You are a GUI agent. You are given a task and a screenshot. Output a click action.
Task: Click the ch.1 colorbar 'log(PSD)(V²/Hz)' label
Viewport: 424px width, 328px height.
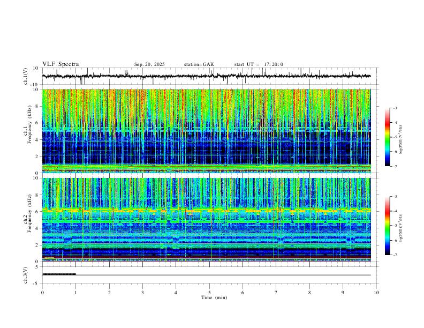[x=400, y=140]
